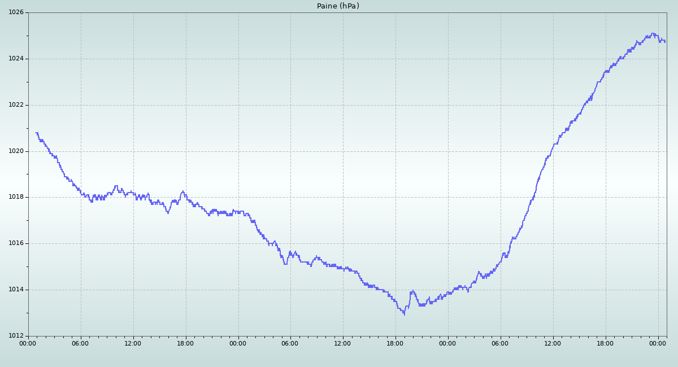Click the final end point of the pressure line
This screenshot has width=678, height=367.
(x=665, y=41)
